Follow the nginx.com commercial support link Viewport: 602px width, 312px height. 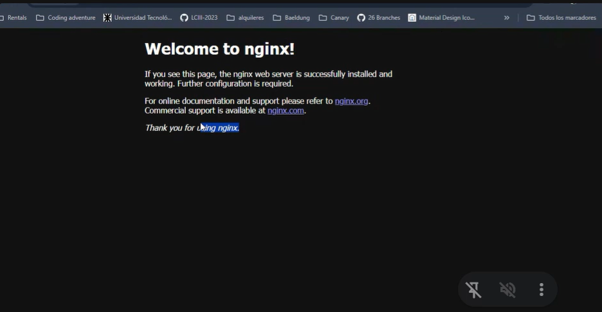286,111
